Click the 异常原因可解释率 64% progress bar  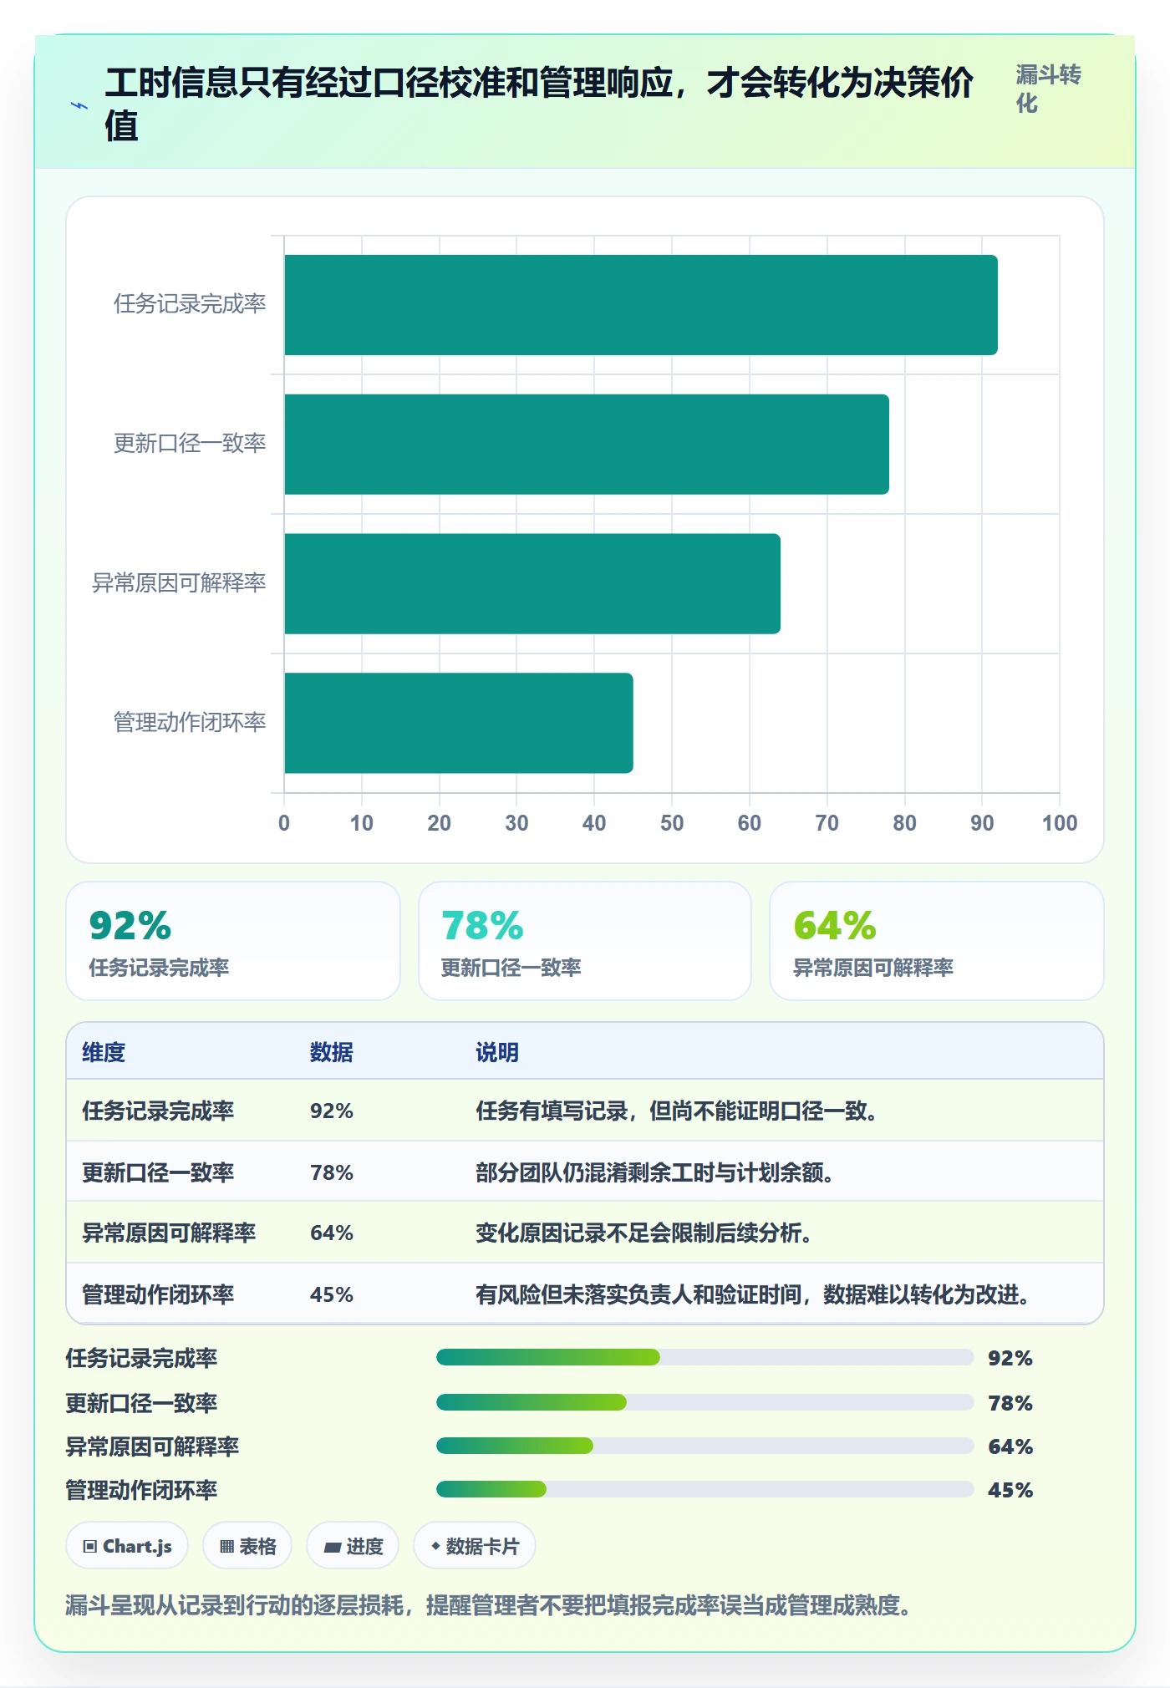point(705,1446)
